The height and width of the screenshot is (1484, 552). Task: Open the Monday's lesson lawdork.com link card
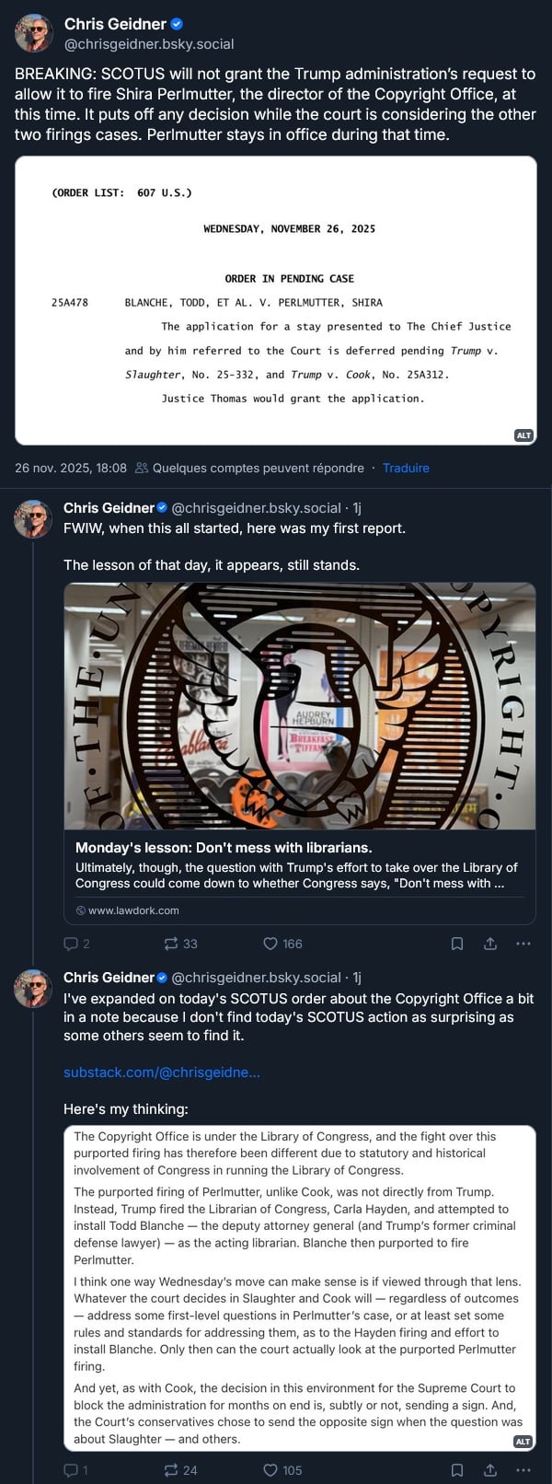[299, 866]
